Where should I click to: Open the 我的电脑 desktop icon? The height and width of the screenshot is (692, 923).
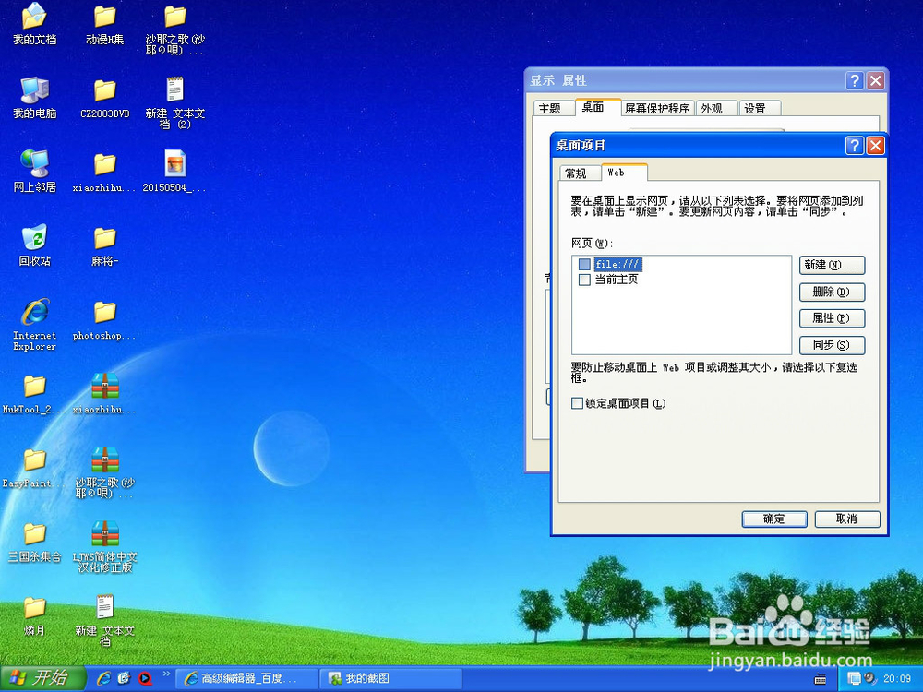point(33,90)
